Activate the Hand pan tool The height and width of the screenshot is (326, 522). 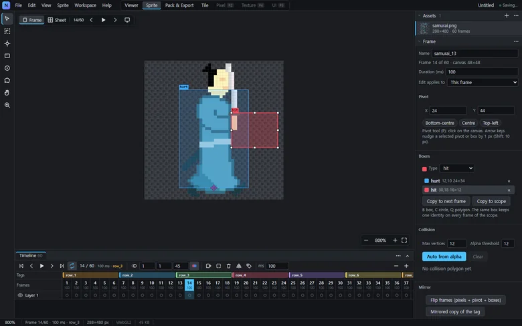tap(7, 93)
